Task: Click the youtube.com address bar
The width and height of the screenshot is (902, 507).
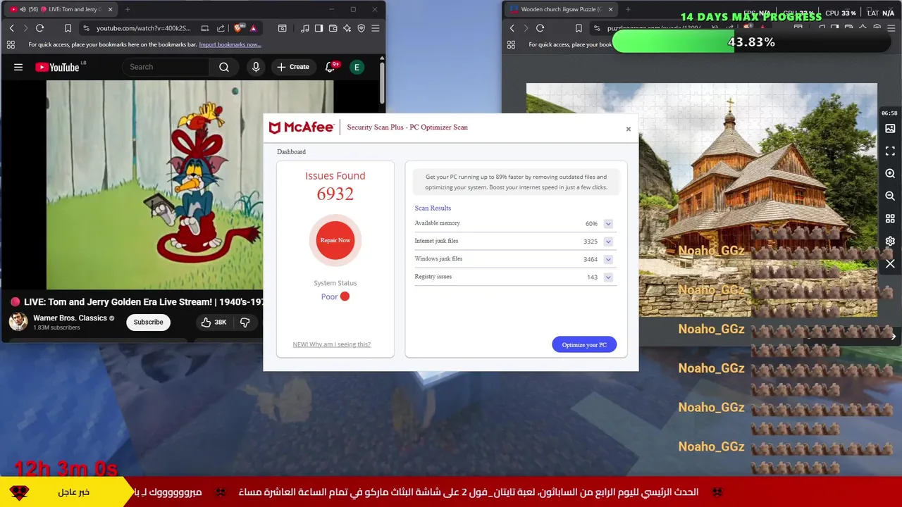Action: click(143, 28)
